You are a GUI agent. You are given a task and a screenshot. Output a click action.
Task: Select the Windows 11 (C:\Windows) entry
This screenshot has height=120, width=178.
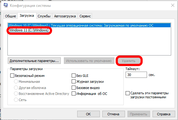point(29,30)
